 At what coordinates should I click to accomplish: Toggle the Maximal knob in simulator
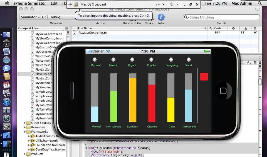[95, 60]
